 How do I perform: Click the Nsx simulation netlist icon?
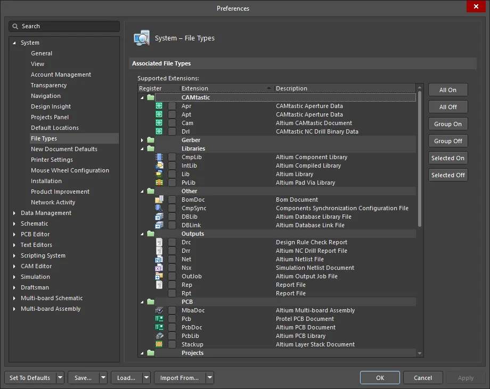(x=159, y=268)
